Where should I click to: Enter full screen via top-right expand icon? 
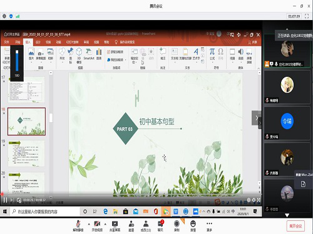307,16
